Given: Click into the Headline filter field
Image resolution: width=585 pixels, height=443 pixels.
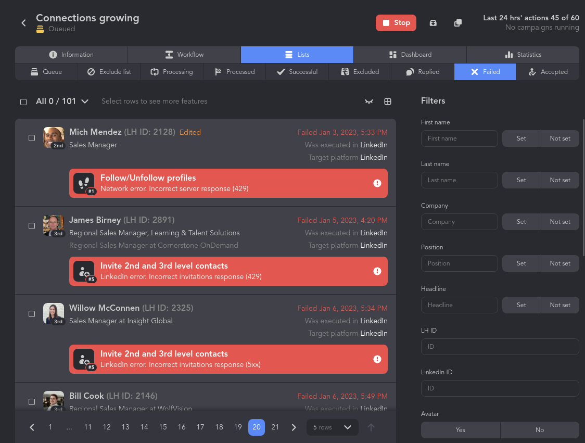Looking at the screenshot, I should (459, 305).
